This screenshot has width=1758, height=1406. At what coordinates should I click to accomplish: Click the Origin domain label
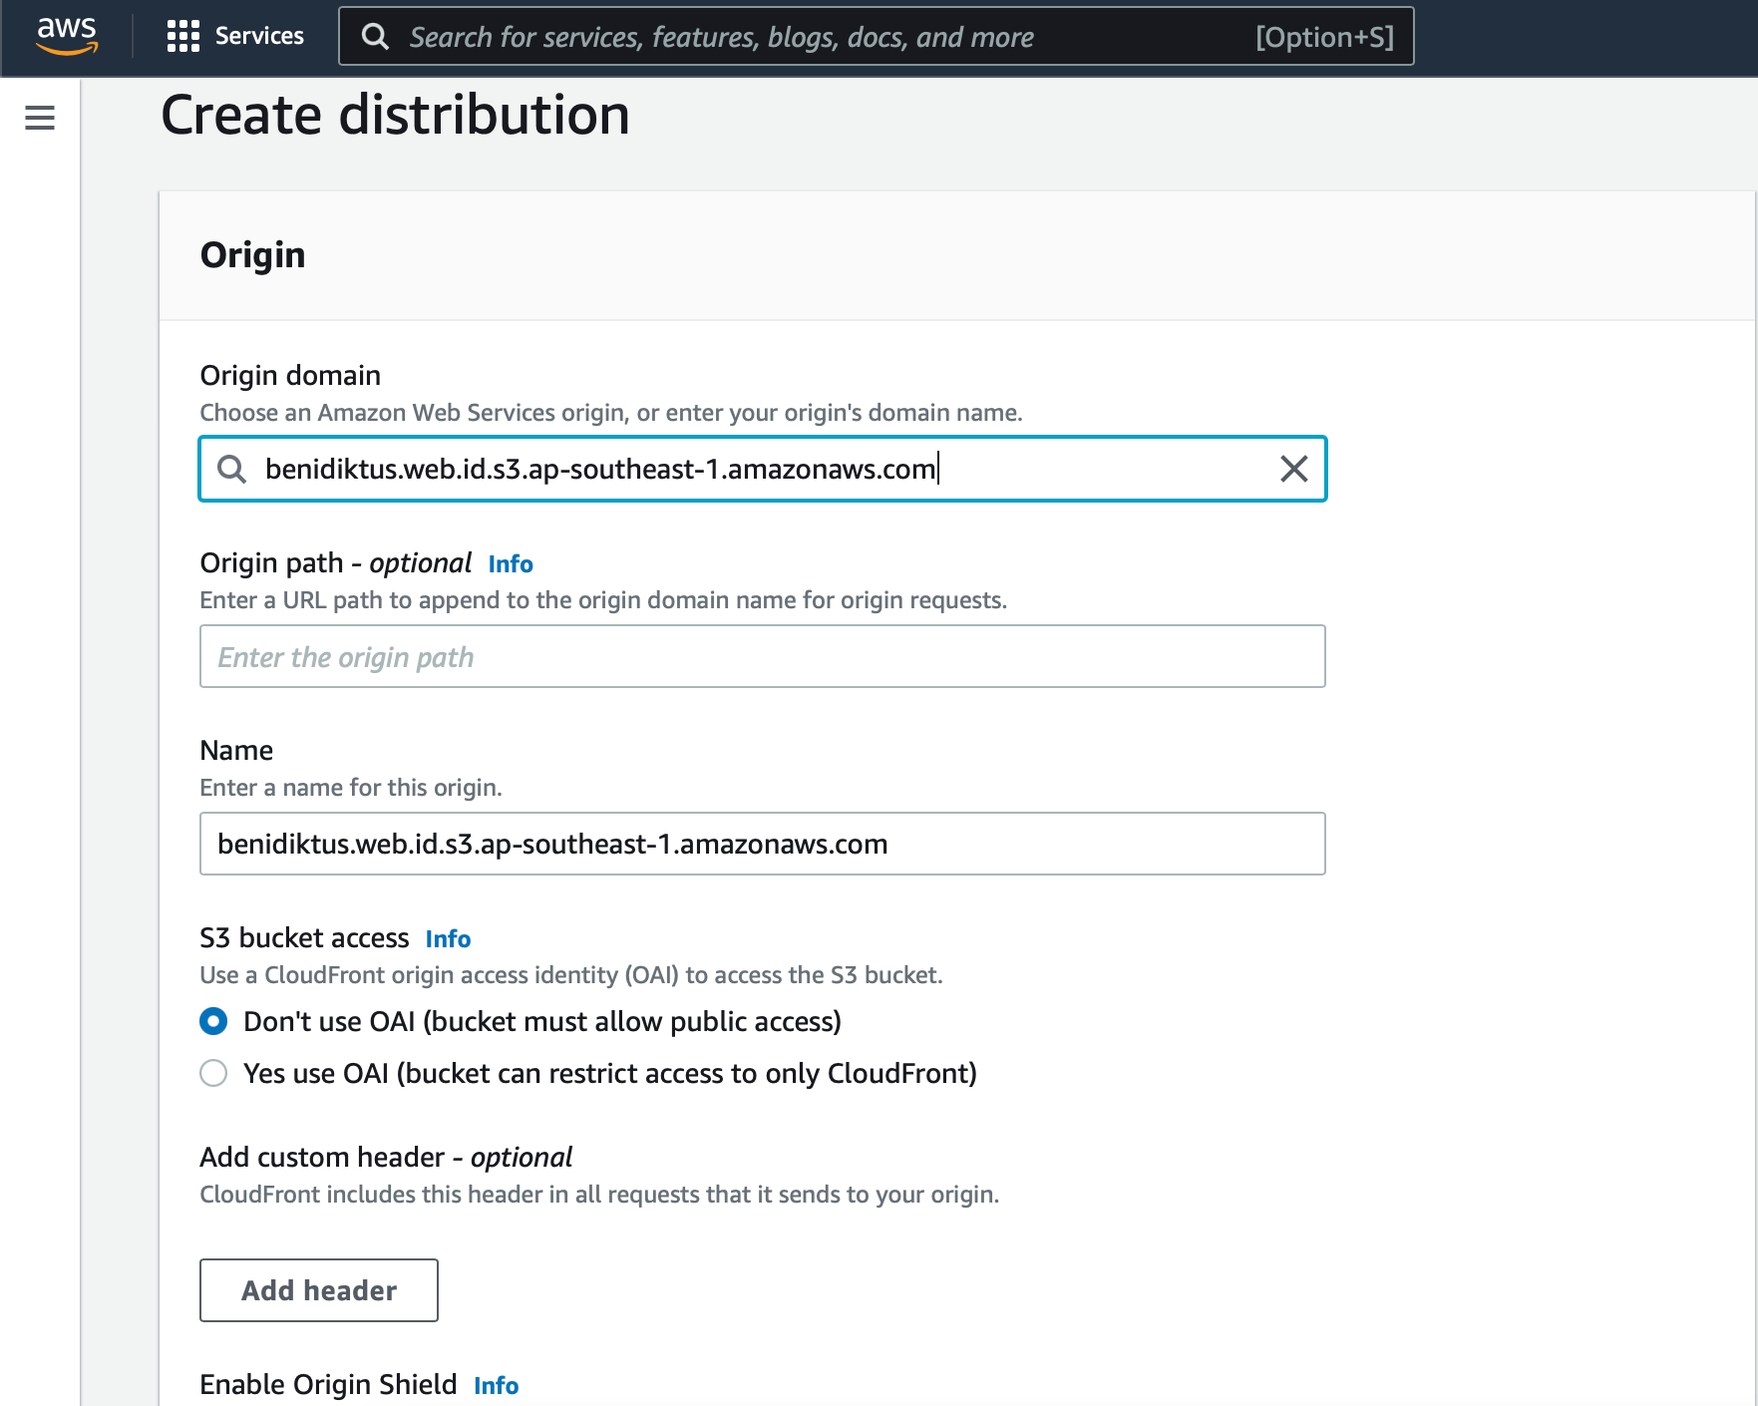(x=290, y=375)
